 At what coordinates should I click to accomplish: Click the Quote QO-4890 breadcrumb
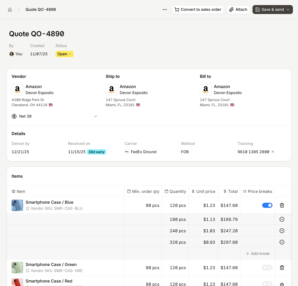point(41,10)
